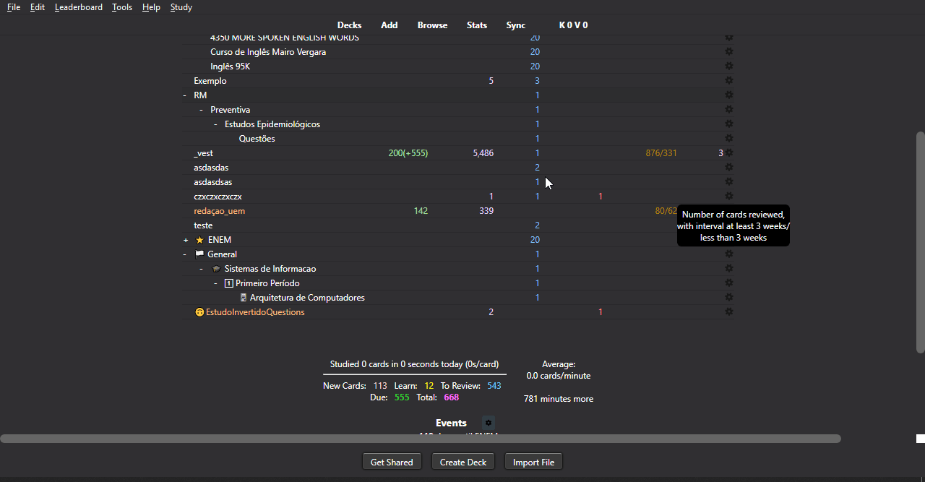The height and width of the screenshot is (482, 925).
Task: Collapse the Primeiro Período subdeck
Action: [x=215, y=283]
